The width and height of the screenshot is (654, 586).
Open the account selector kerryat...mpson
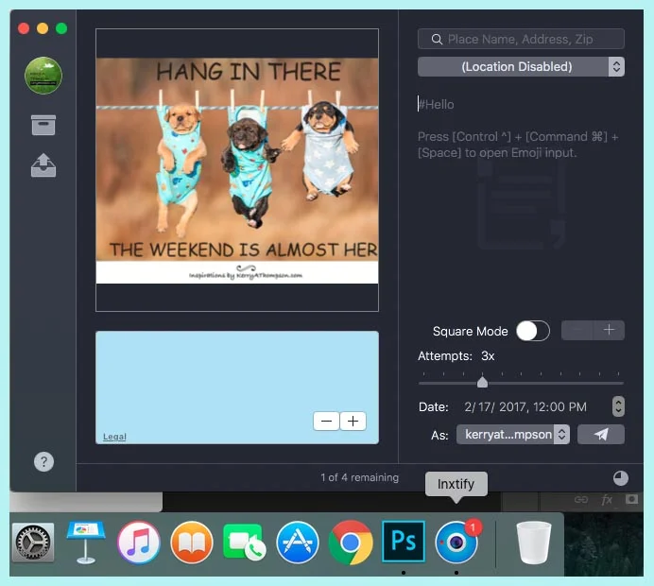[513, 435]
